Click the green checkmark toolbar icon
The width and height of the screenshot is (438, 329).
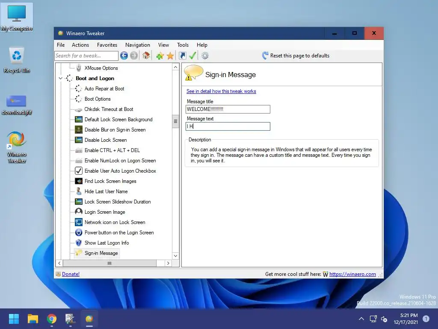coord(192,56)
